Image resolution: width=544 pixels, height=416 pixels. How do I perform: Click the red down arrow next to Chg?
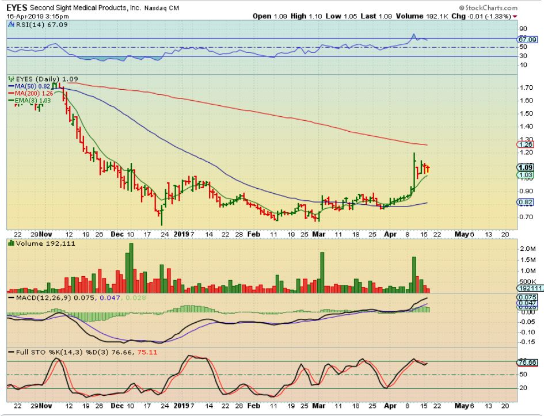pos(515,17)
